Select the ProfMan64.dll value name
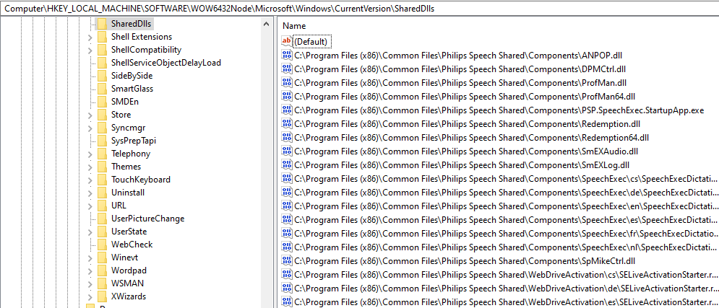This screenshot has width=719, height=308. pos(464,97)
